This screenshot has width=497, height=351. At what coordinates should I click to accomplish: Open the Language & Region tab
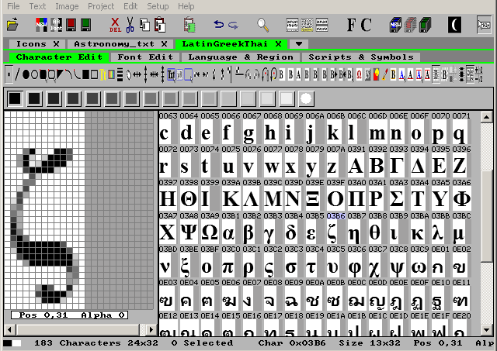[241, 57]
